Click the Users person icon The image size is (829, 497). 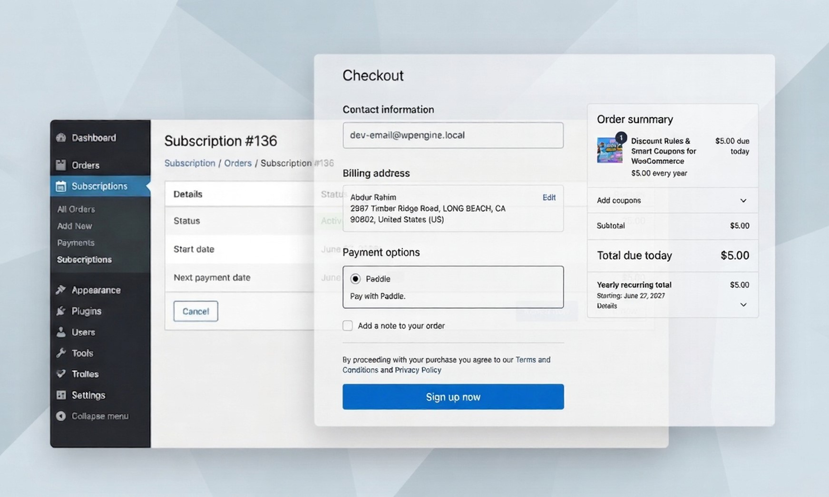click(x=61, y=332)
